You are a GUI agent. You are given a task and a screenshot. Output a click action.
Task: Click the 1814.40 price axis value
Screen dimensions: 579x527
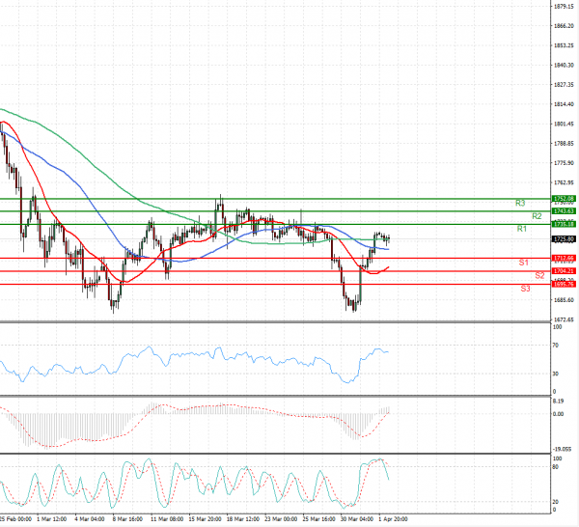coord(564,104)
